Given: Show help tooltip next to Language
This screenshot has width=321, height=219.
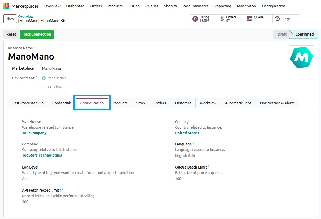Looking at the screenshot, I should point(193,143).
